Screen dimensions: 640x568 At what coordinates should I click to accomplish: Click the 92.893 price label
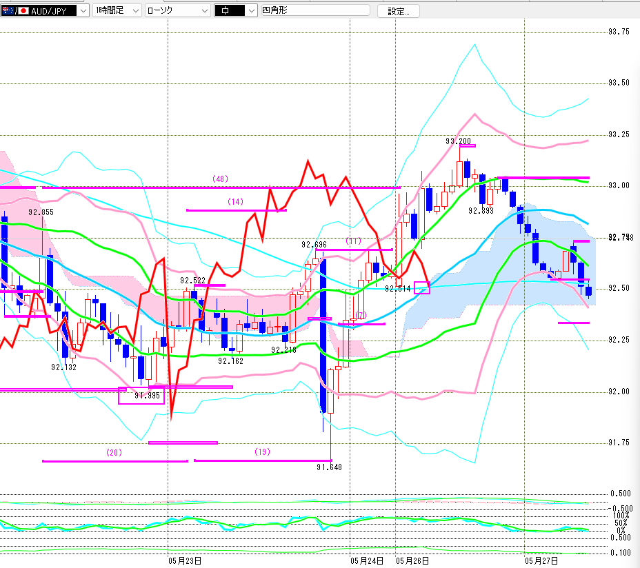pos(481,211)
